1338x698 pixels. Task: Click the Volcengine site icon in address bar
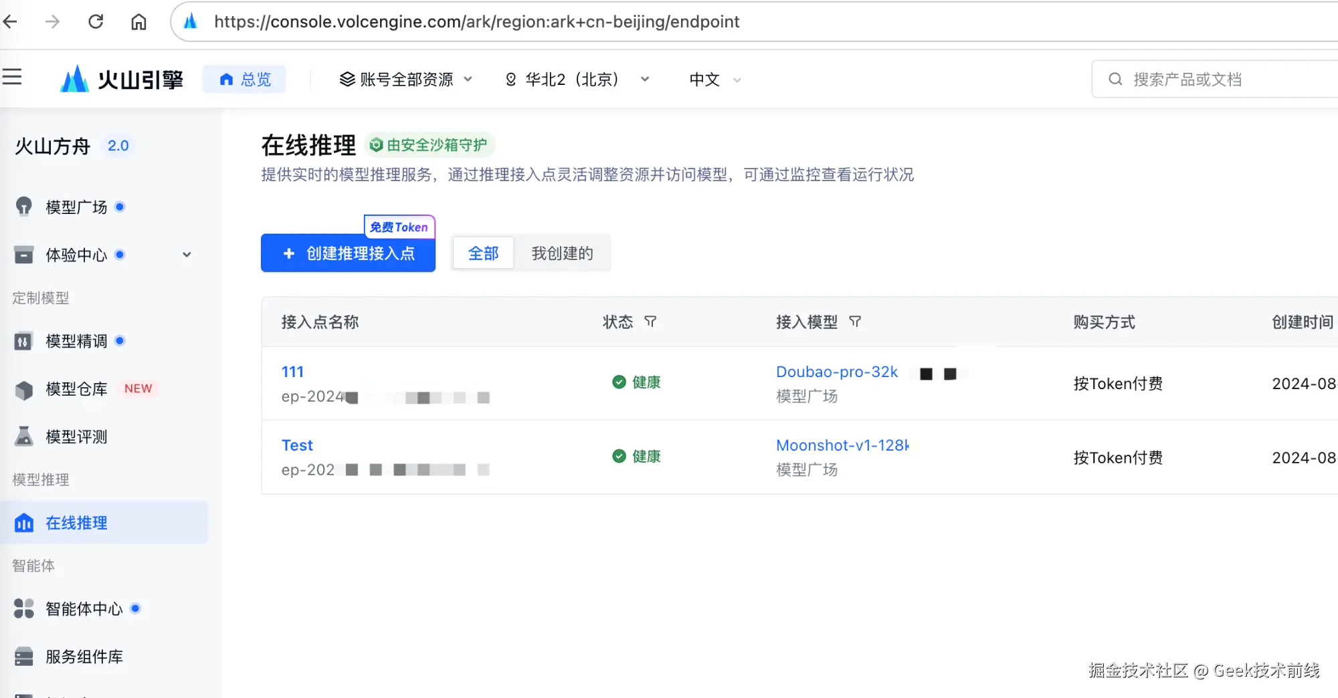coord(191,21)
